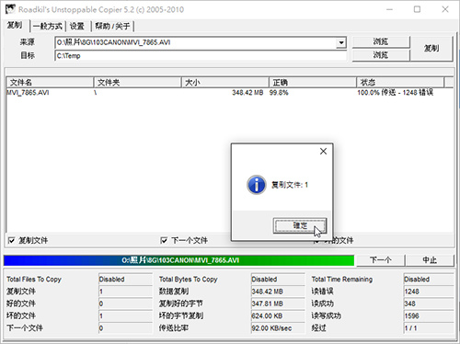Click the 复制文件: 1 dialog message

pos(290,185)
